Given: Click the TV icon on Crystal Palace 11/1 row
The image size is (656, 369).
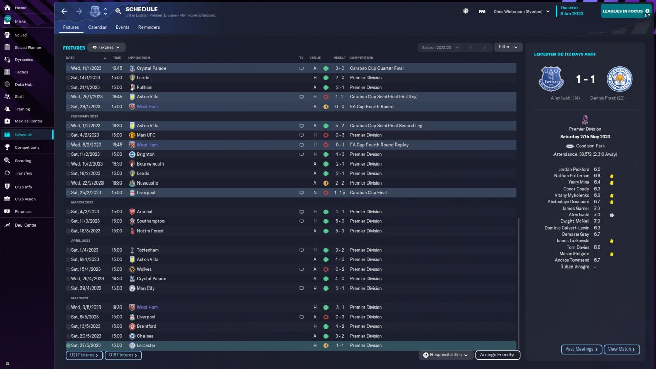Looking at the screenshot, I should [x=302, y=68].
